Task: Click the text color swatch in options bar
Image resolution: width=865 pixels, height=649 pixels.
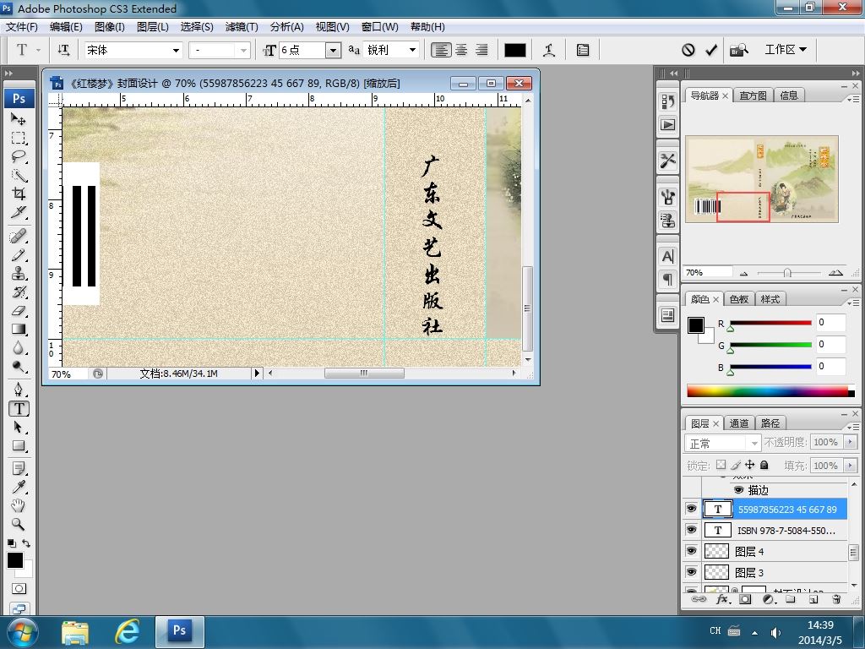Action: point(514,50)
